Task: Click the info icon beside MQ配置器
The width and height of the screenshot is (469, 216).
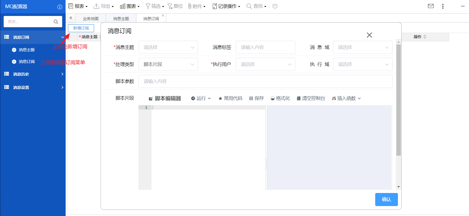Action: click(x=60, y=7)
